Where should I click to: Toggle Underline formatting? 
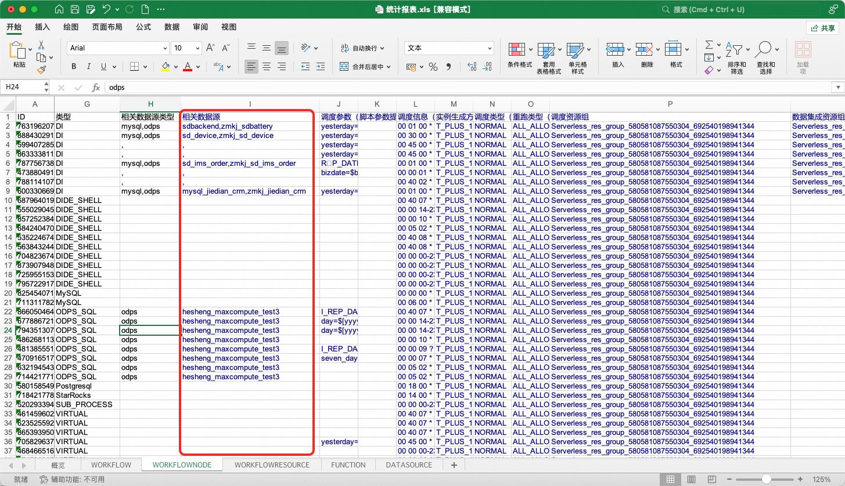point(104,67)
